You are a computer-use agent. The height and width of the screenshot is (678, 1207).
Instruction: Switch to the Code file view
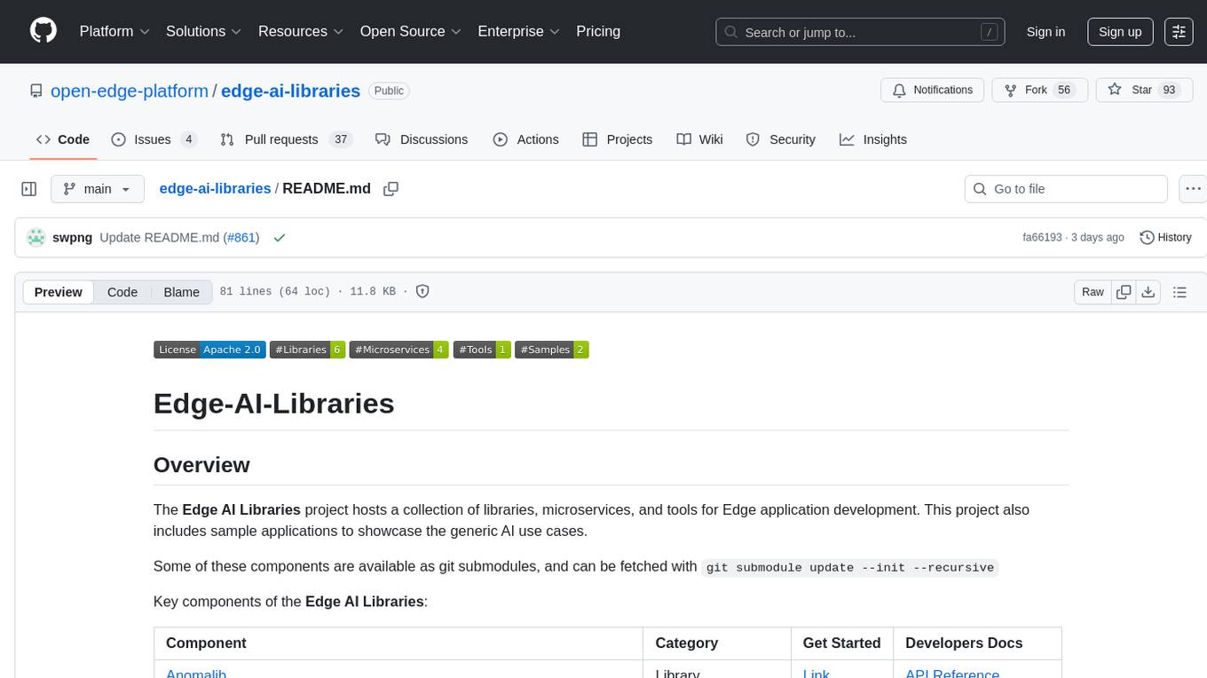pos(122,292)
